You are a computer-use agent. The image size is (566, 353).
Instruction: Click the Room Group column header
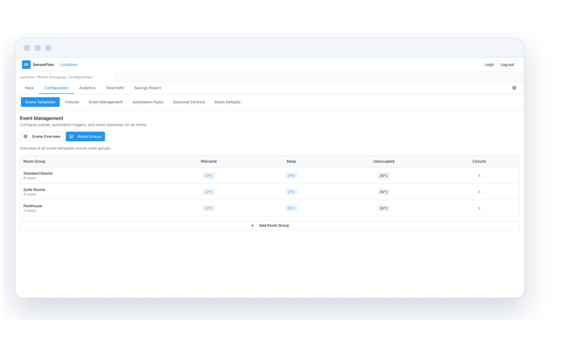point(34,161)
